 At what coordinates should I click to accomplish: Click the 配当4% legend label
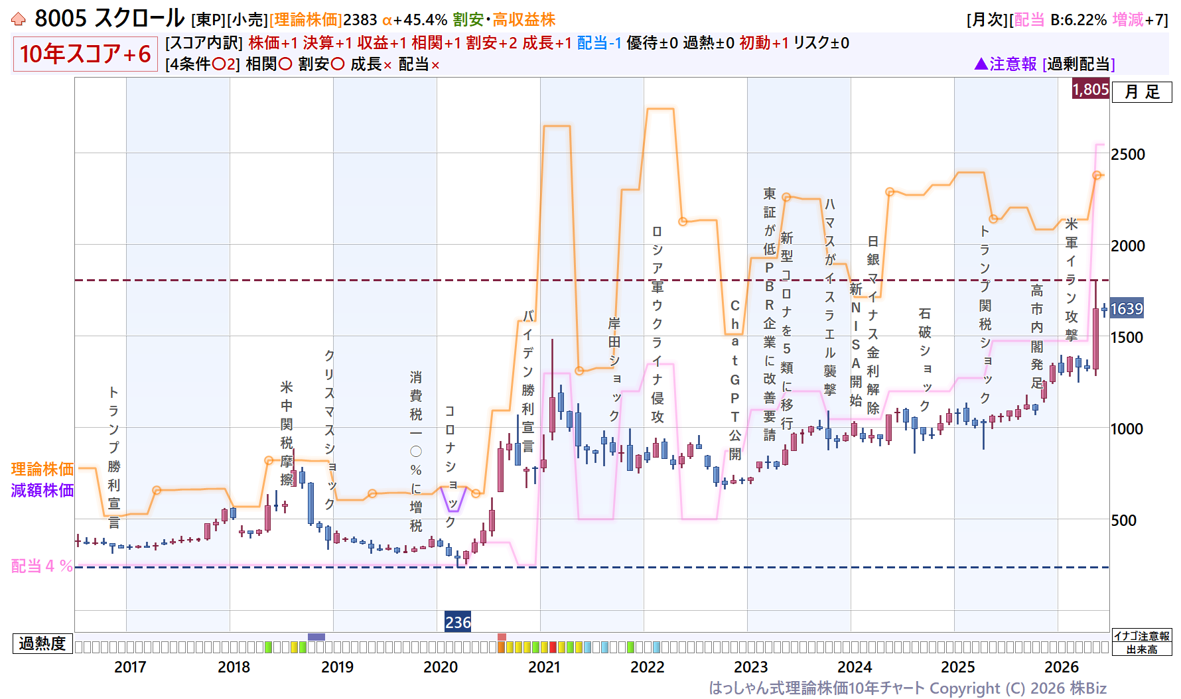click(x=42, y=566)
